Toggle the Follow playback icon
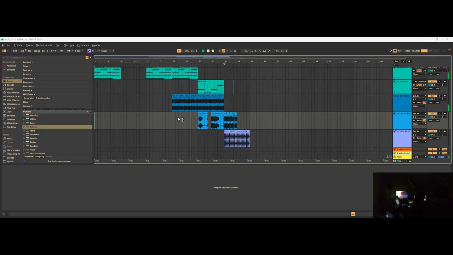This screenshot has width=453, height=255. pos(179,51)
